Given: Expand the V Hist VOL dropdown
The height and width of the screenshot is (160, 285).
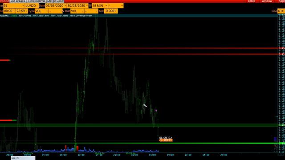Looking at the screenshot, I should pos(77,11).
